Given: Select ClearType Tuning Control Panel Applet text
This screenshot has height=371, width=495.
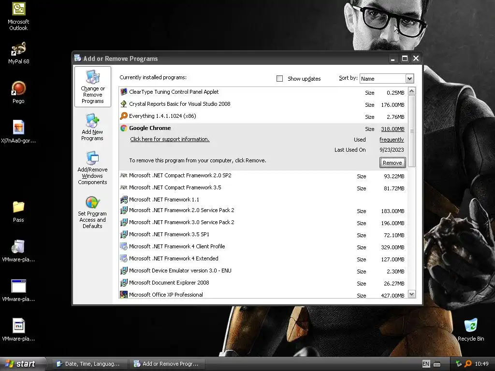Looking at the screenshot, I should click(x=174, y=92).
